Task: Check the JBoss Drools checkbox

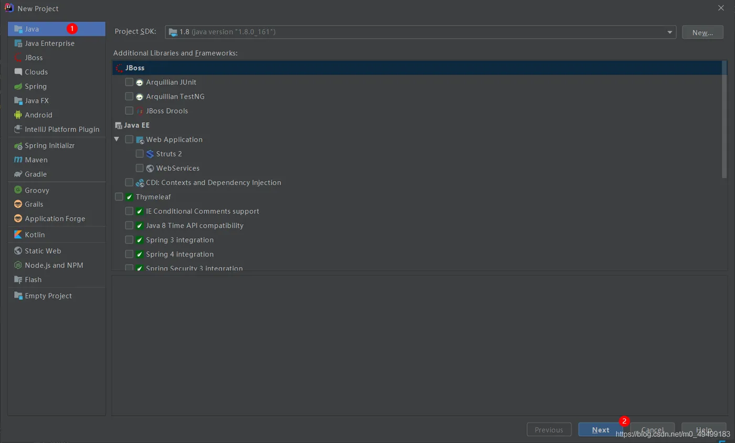Action: 129,111
